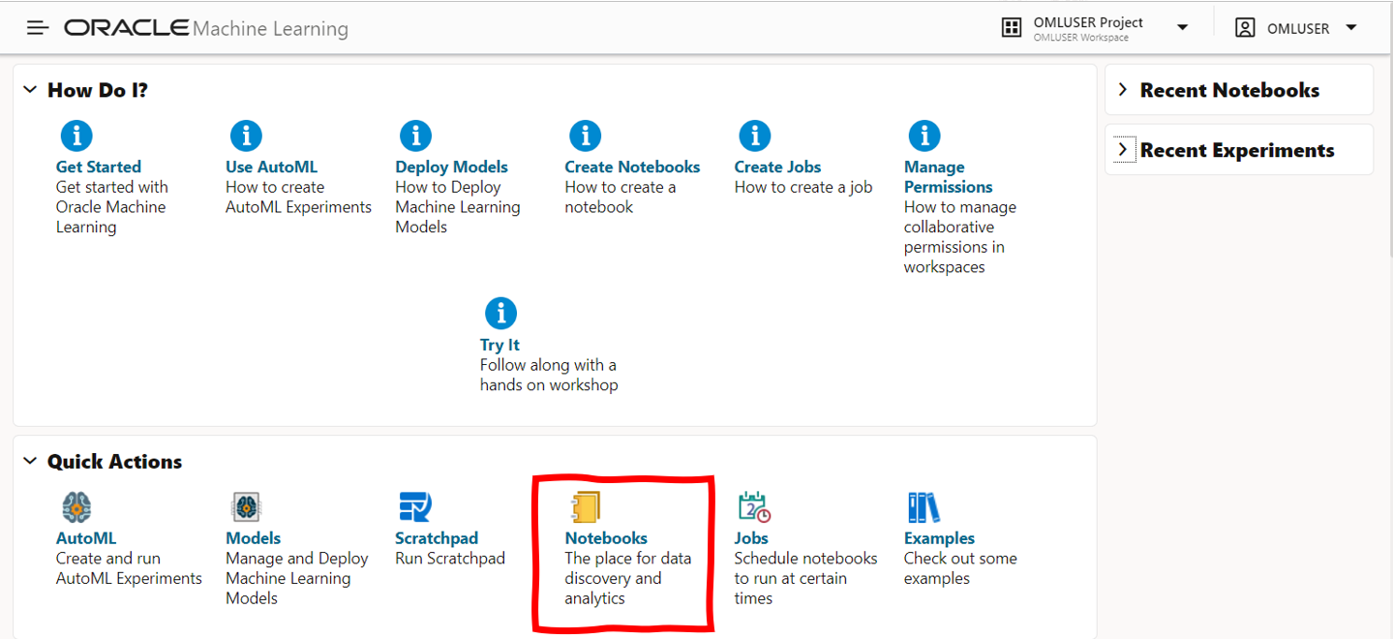The width and height of the screenshot is (1393, 639).
Task: Open the OMLUSER Project dropdown arrow
Action: click(x=1182, y=28)
